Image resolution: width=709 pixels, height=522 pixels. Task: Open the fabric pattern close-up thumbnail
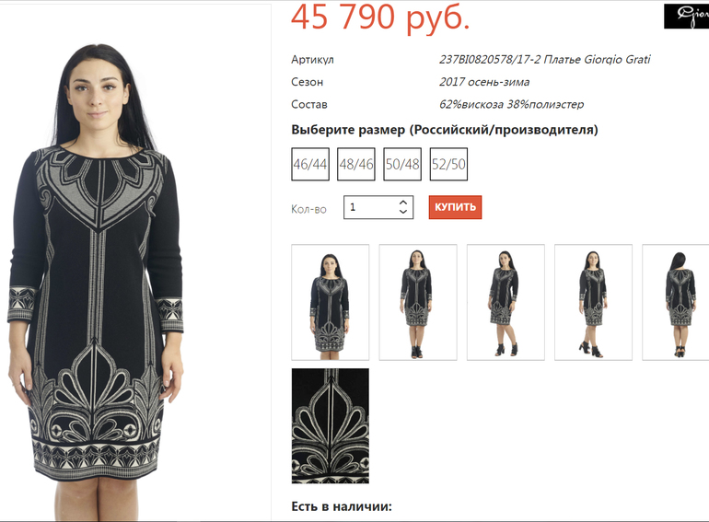[x=330, y=425]
